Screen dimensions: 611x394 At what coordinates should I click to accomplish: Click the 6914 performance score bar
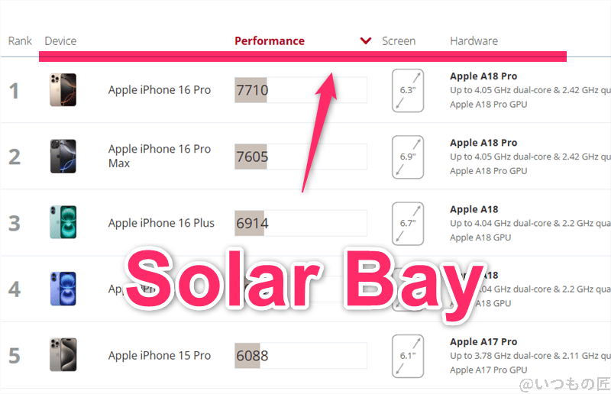tap(300, 223)
